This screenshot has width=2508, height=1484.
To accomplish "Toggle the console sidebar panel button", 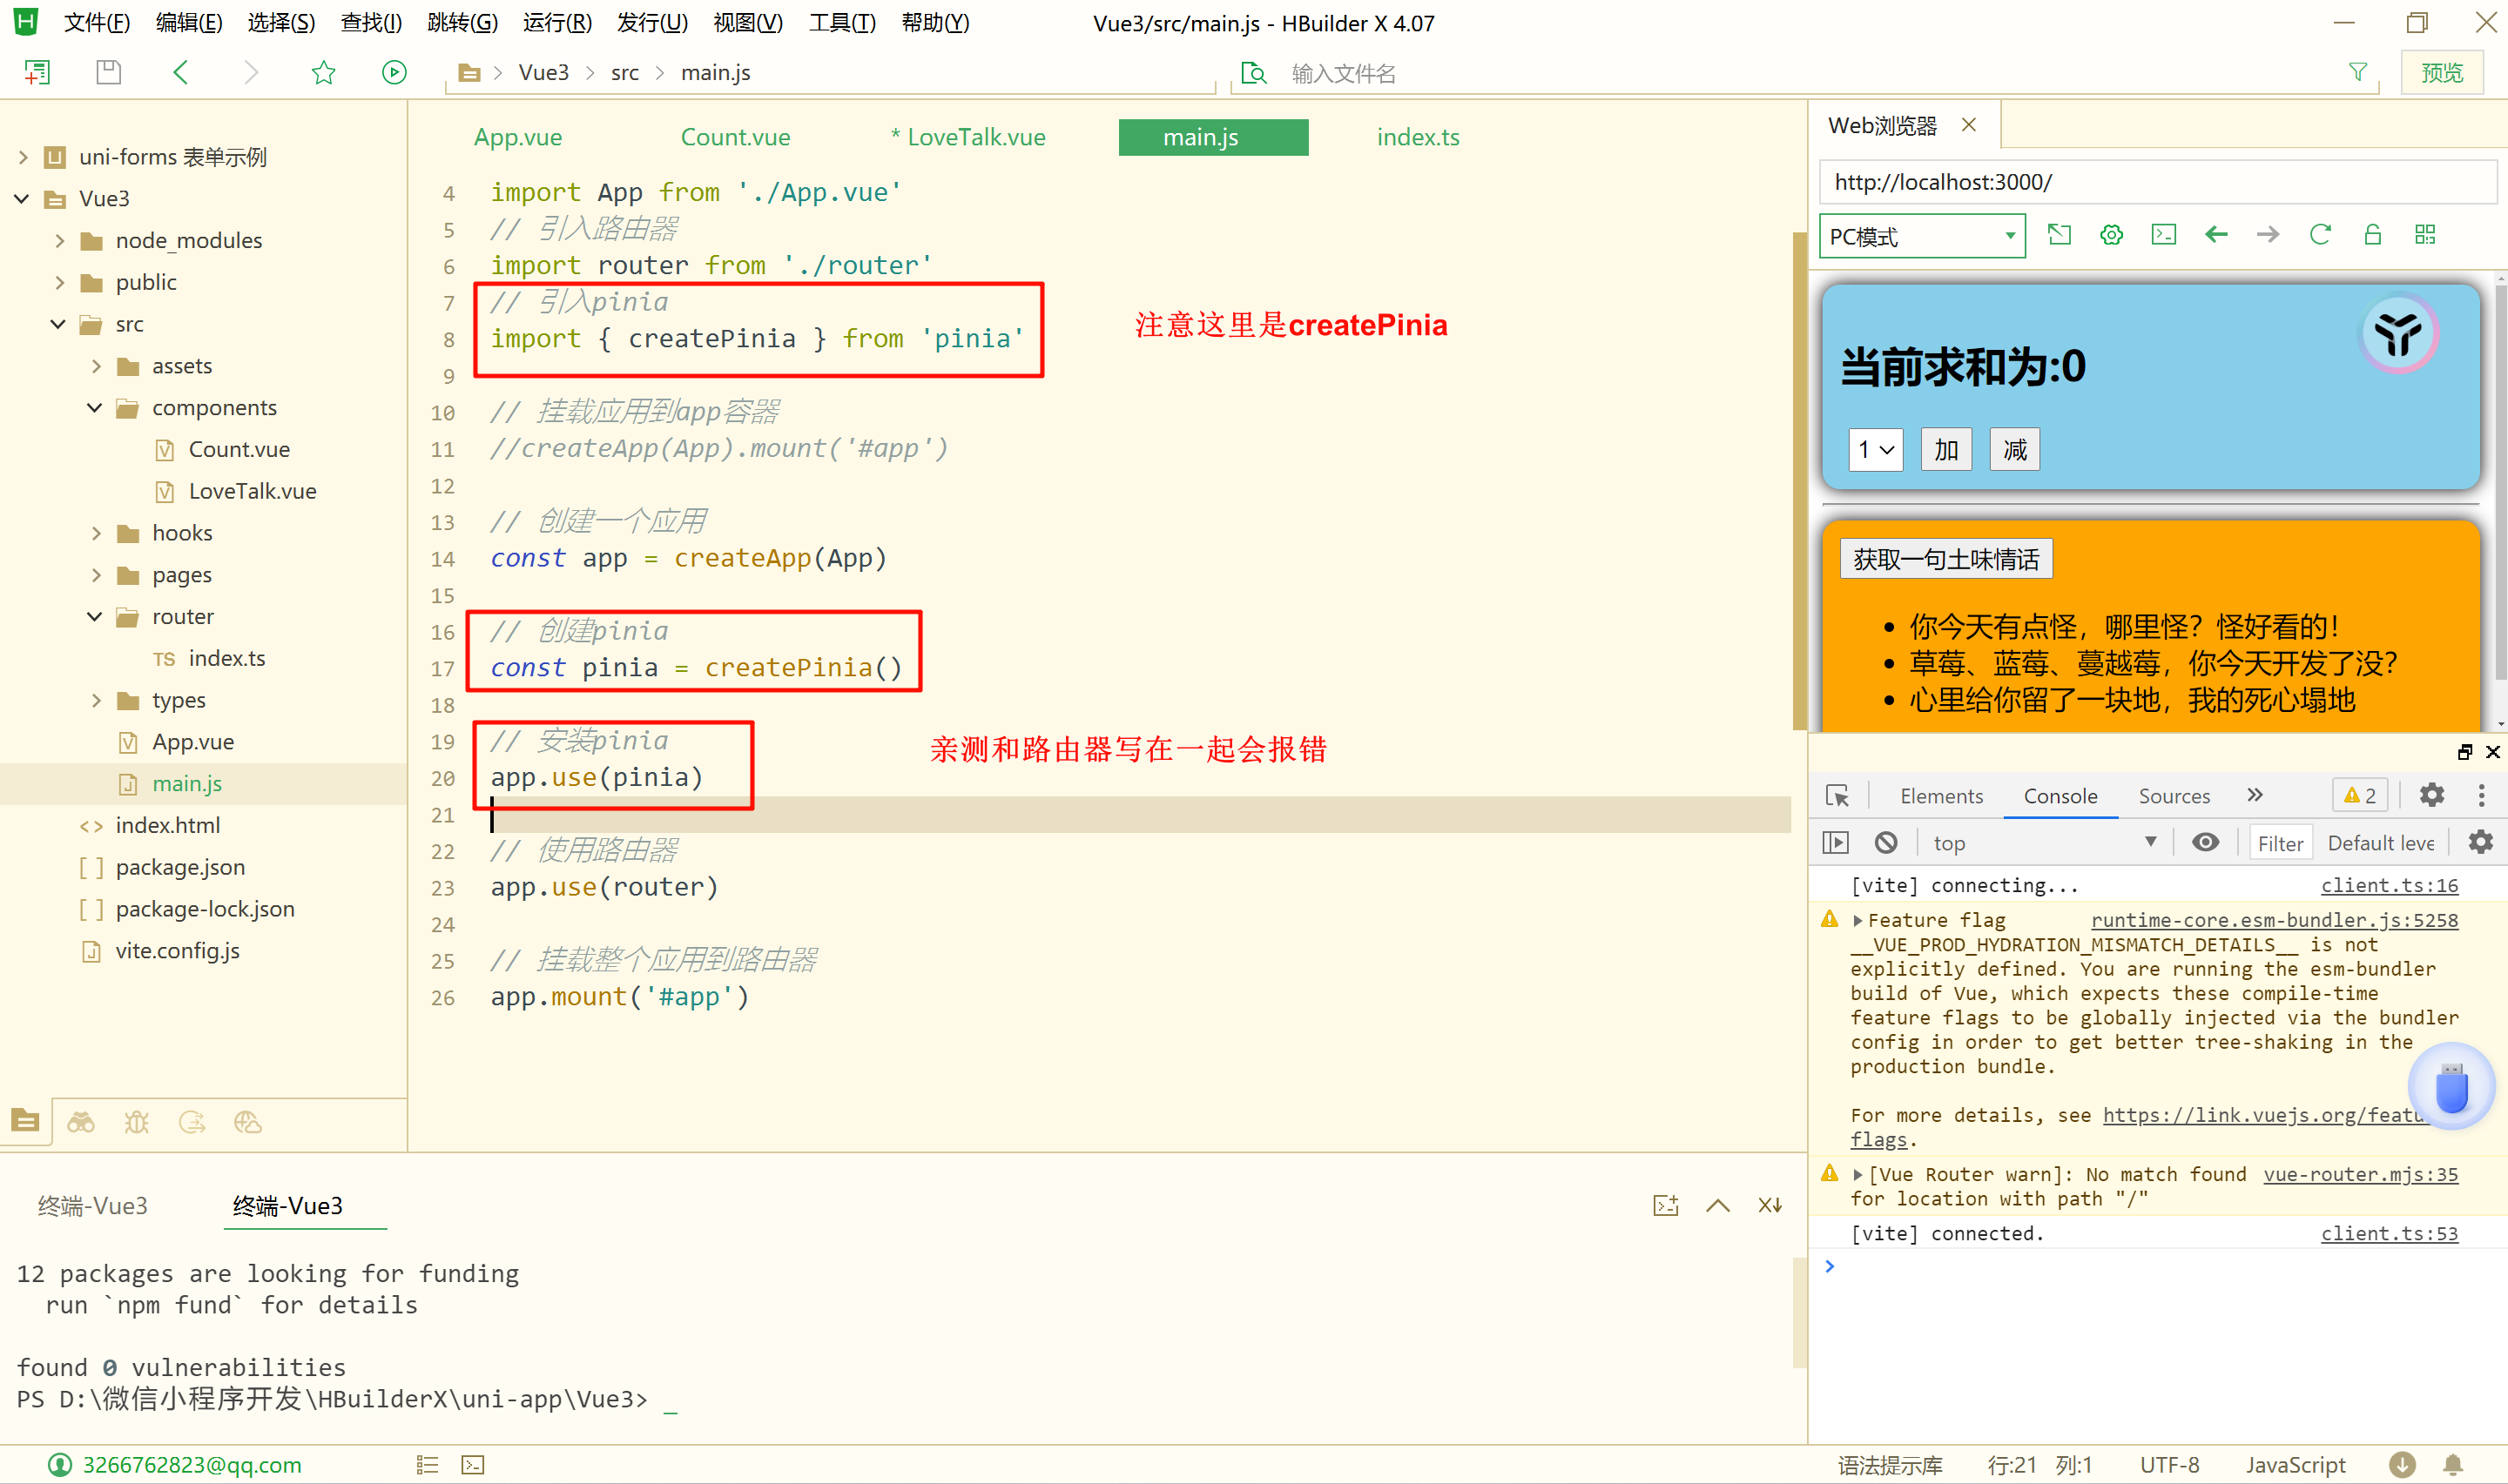I will pos(1836,843).
